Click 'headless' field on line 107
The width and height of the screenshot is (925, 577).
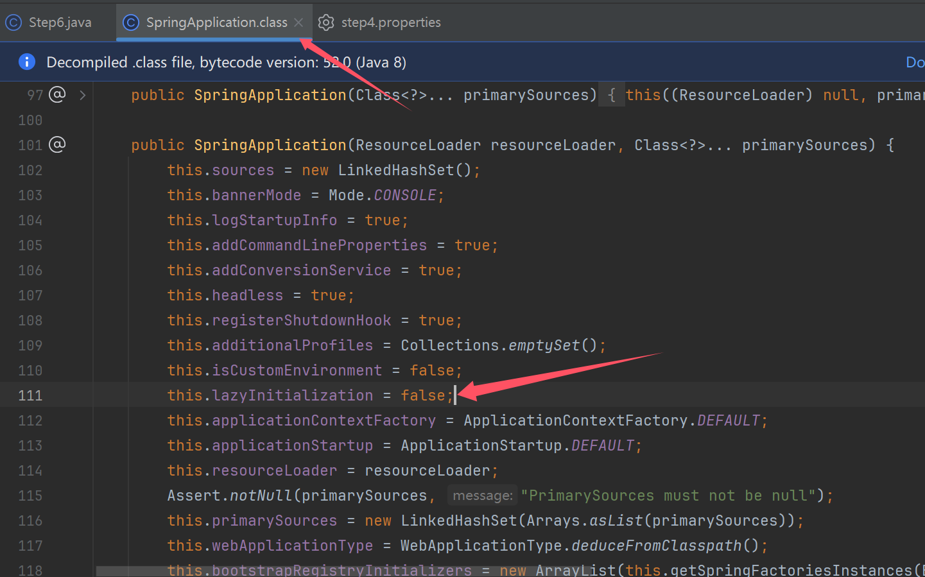coord(247,295)
